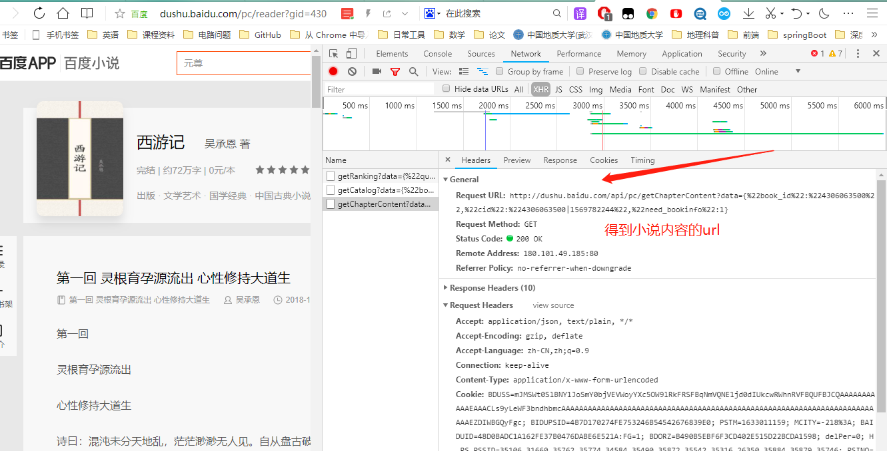Click the translate extension icon
Screen dimensions: 887x451
pos(580,13)
